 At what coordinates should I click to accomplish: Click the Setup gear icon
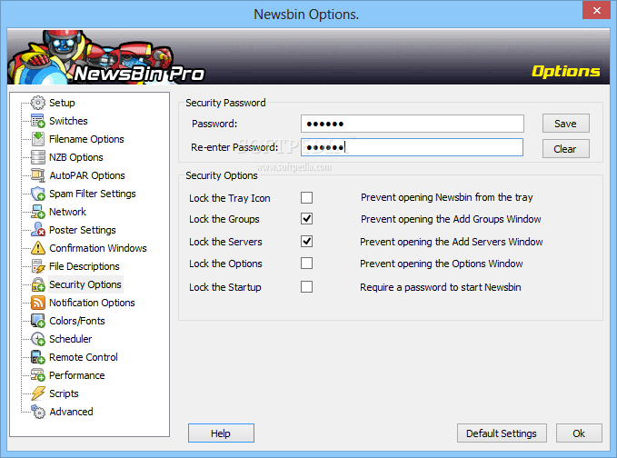[38, 103]
